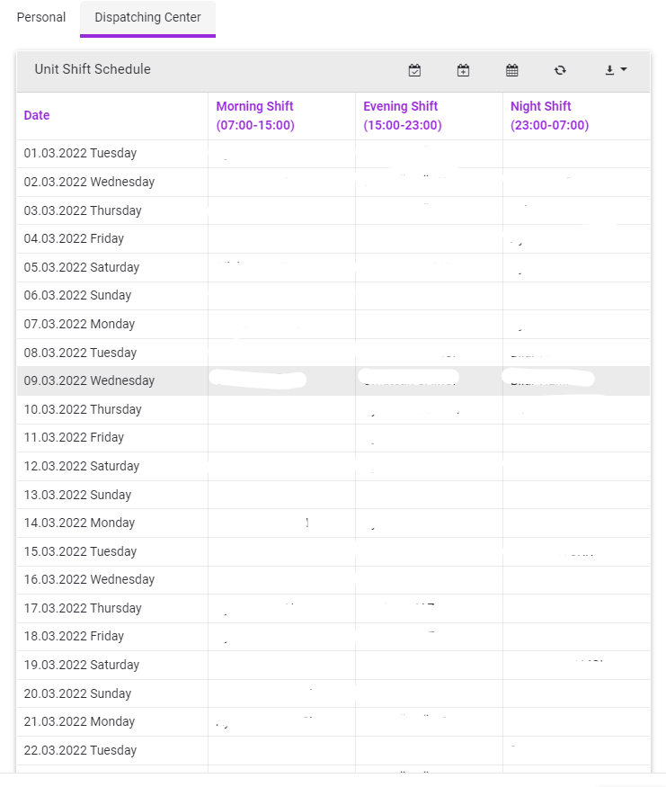Image resolution: width=666 pixels, height=787 pixels.
Task: Select the Dispatching Center tab
Action: pos(147,18)
